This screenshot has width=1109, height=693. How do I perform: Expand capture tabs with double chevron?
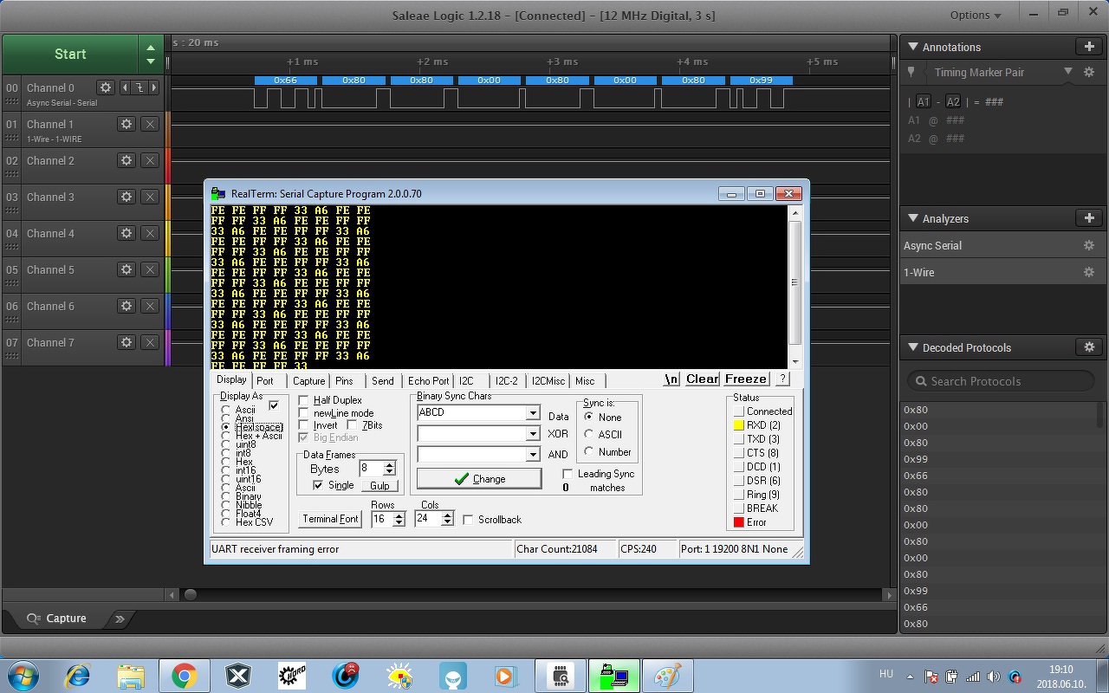120,619
